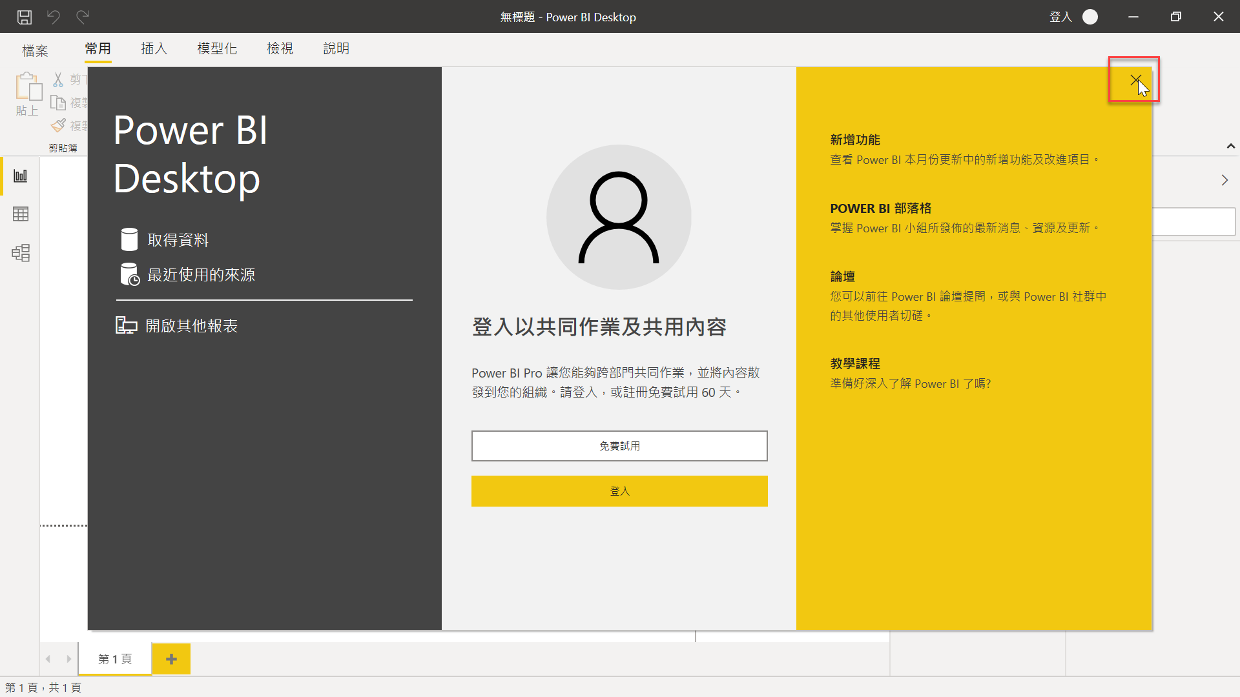Screen dimensions: 1240x697
Task: Click the large user profile avatar
Action: pyautogui.click(x=619, y=217)
